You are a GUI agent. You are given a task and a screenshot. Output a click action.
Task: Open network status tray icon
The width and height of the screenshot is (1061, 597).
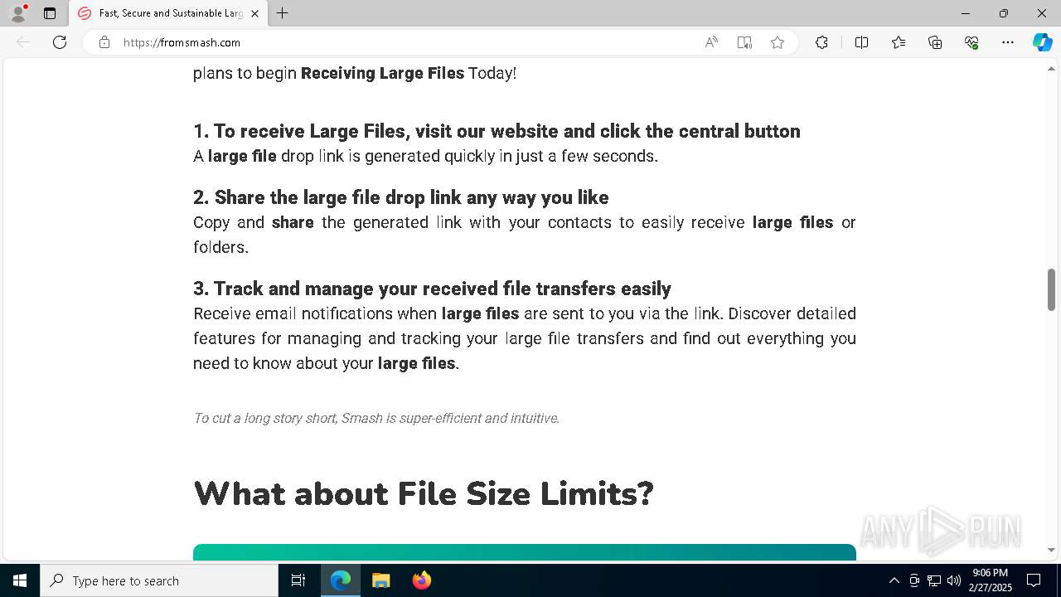(934, 580)
